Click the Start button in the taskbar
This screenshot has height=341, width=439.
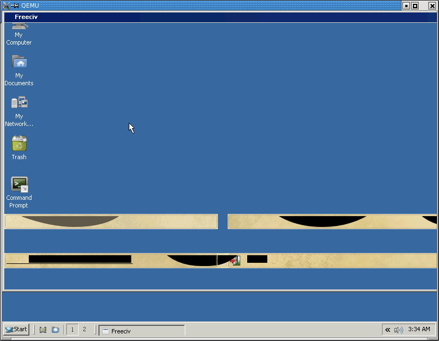coord(16,329)
